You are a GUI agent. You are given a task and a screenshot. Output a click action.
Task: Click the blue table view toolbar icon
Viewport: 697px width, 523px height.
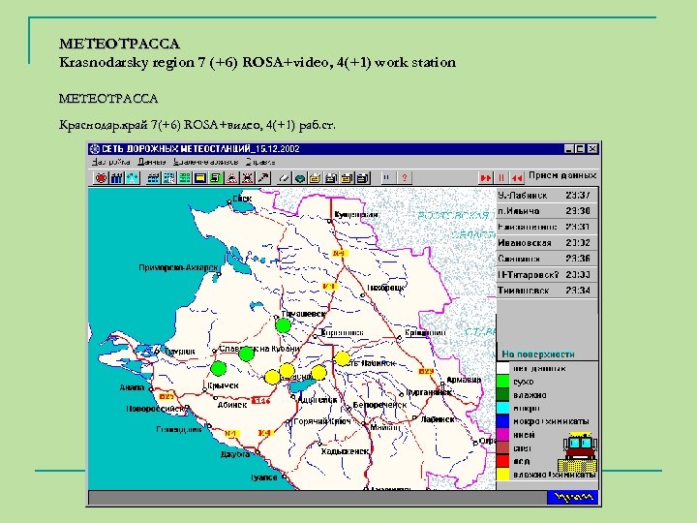click(153, 178)
